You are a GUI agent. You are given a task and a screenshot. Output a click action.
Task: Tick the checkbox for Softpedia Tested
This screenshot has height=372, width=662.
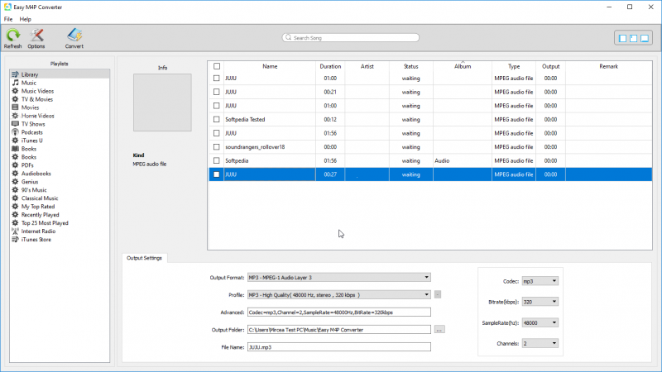tap(217, 119)
